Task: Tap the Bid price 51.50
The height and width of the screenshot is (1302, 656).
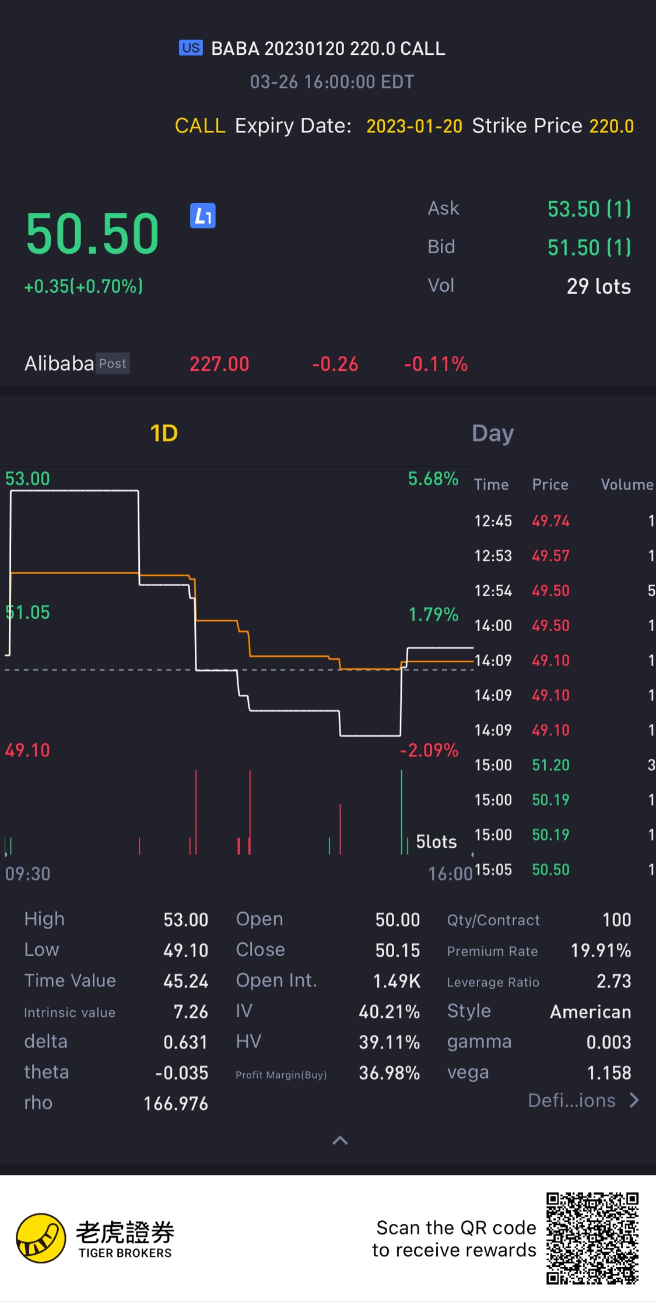Action: pos(589,247)
